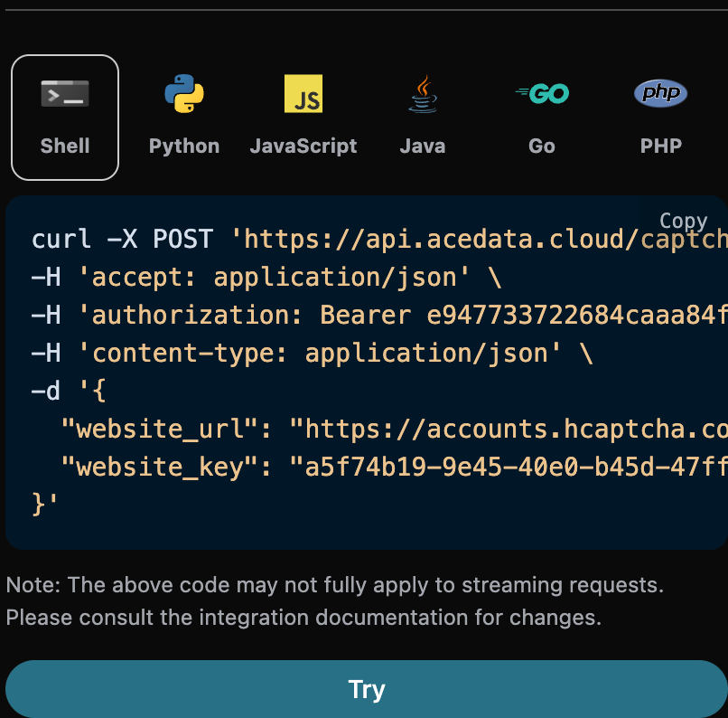The width and height of the screenshot is (728, 718).
Task: Select the Java coffee cup logo
Action: pos(422,92)
